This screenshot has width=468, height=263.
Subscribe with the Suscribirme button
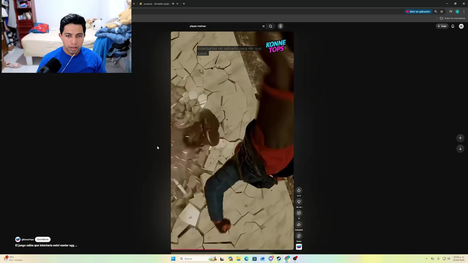point(43,240)
